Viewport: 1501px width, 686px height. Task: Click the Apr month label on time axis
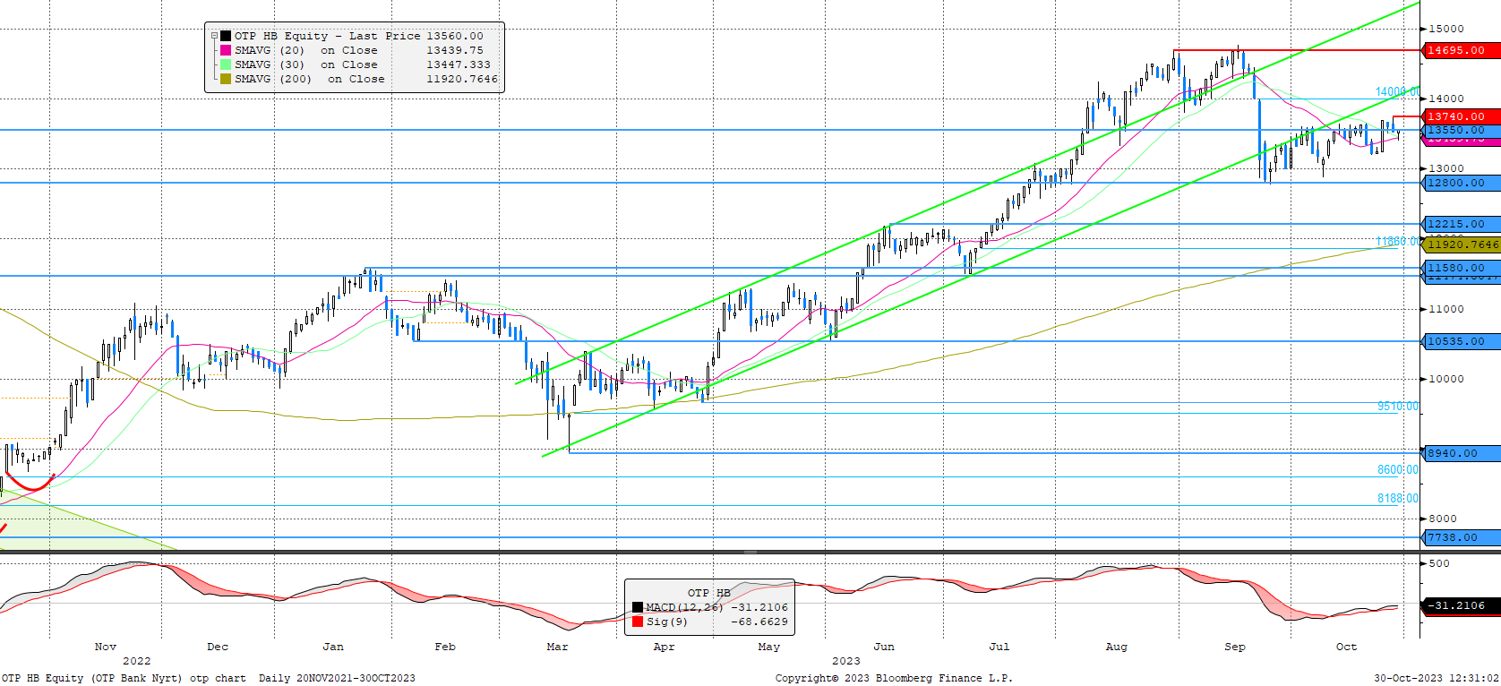coord(664,647)
